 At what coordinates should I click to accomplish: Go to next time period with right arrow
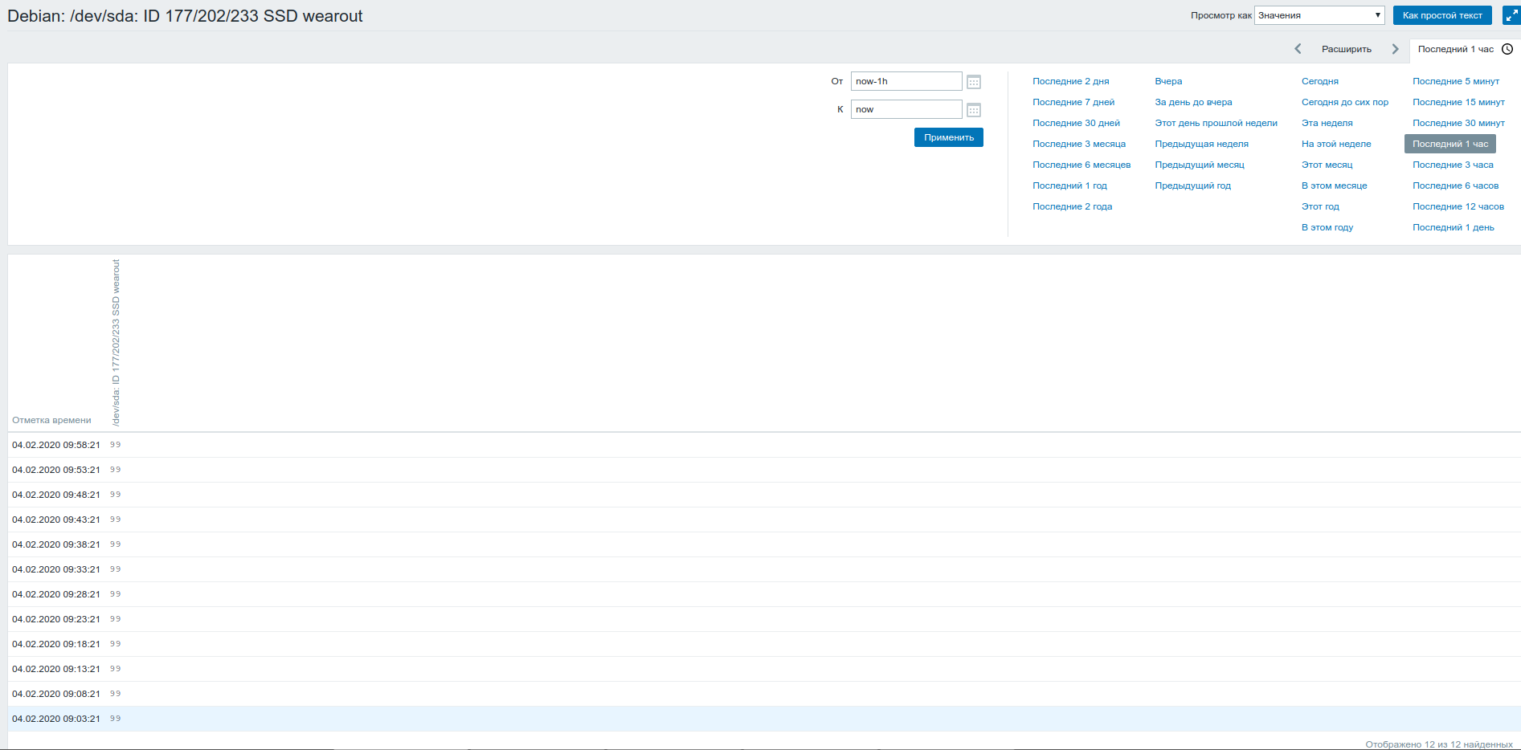[1396, 49]
